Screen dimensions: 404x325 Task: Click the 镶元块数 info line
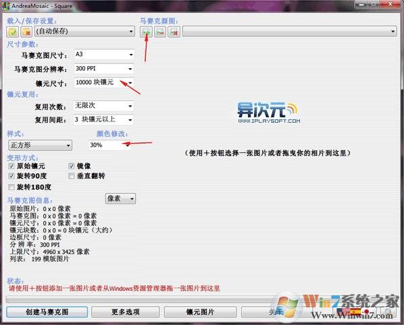click(x=61, y=230)
